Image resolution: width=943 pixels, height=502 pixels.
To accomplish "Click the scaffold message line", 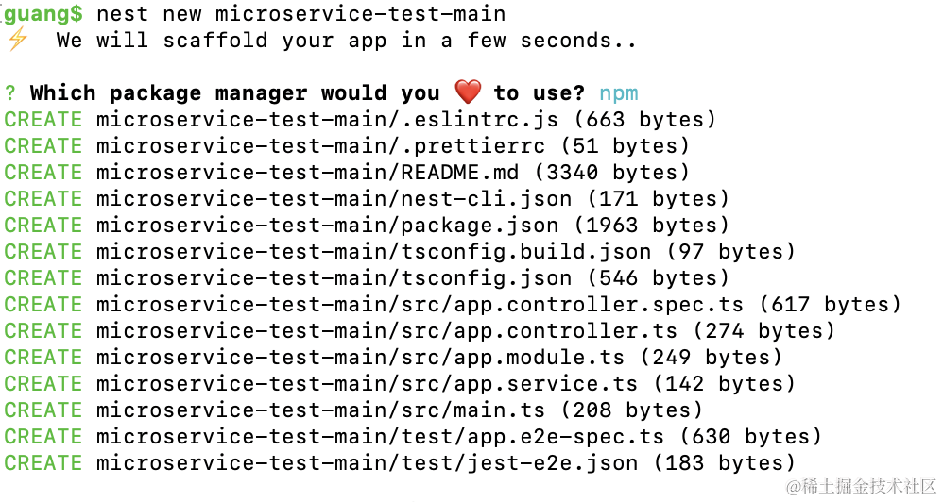I will 346,41.
